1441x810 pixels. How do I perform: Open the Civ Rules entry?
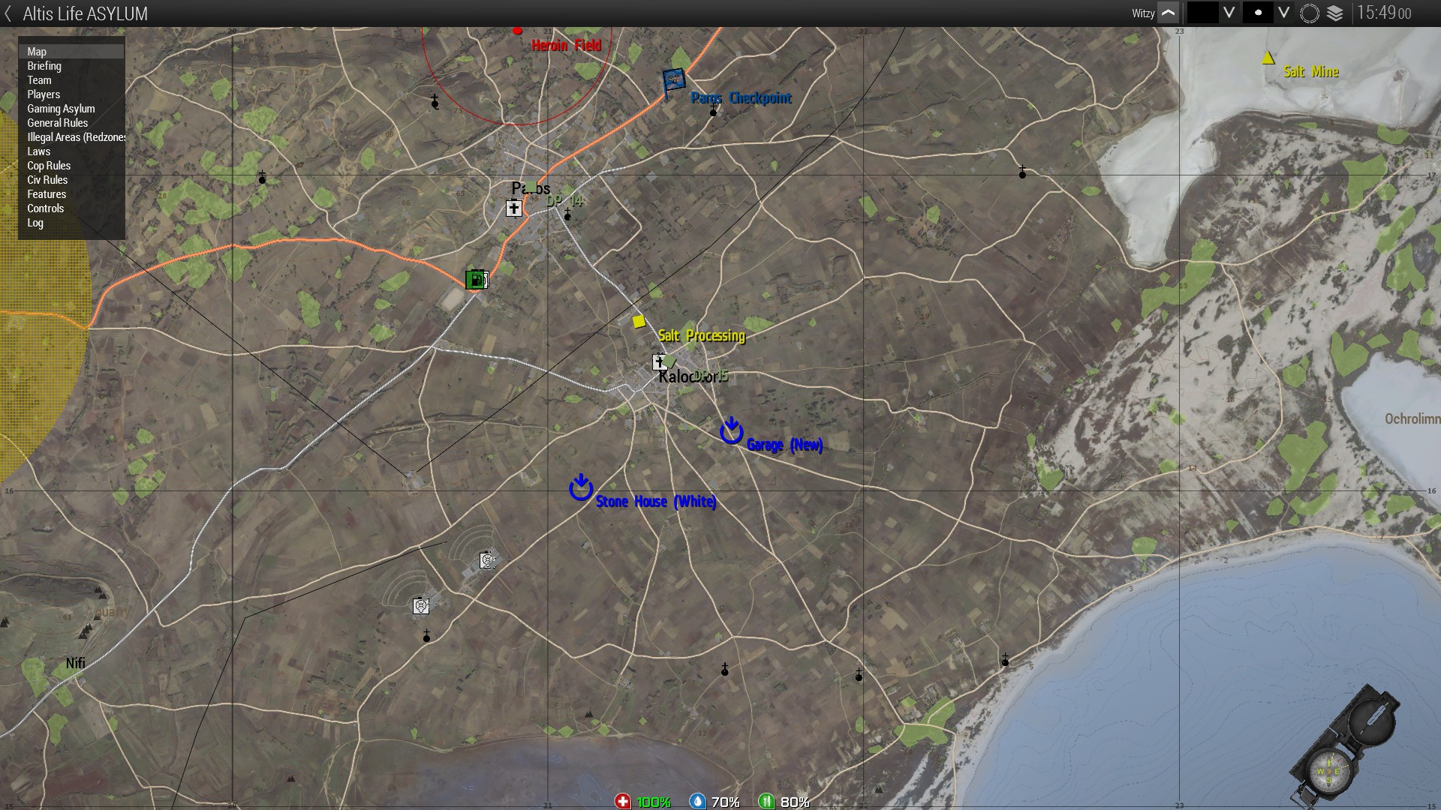tap(71, 180)
